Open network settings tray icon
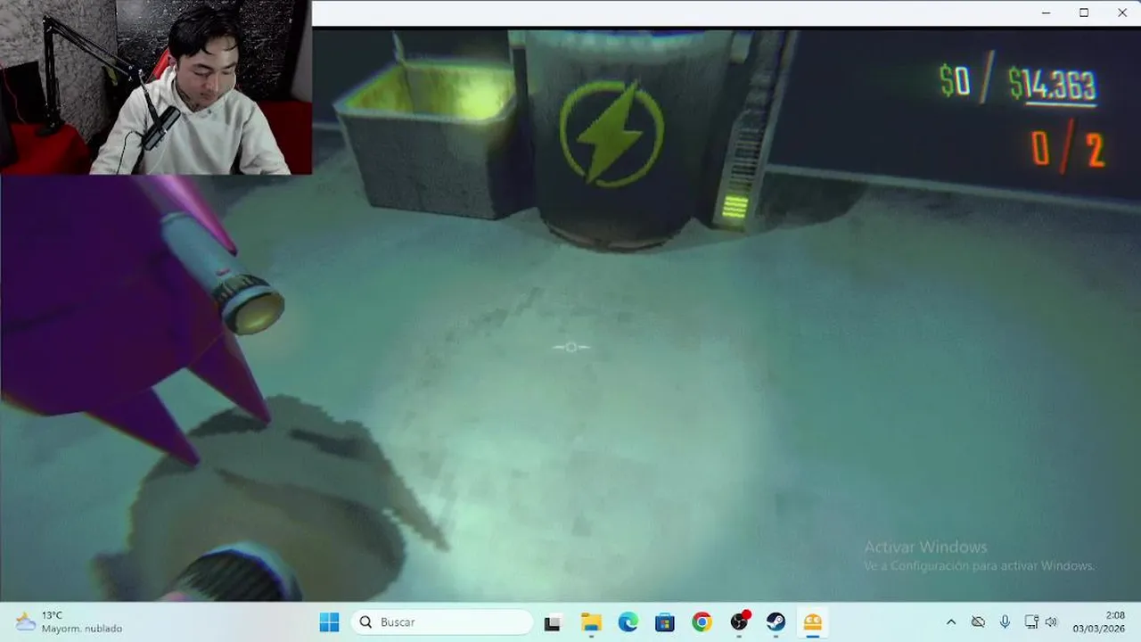 pos(1031,622)
